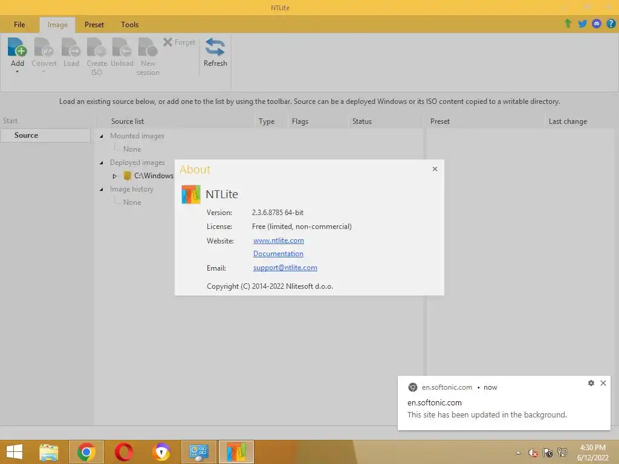The height and width of the screenshot is (464, 619).
Task: Open the File menu
Action: [19, 24]
